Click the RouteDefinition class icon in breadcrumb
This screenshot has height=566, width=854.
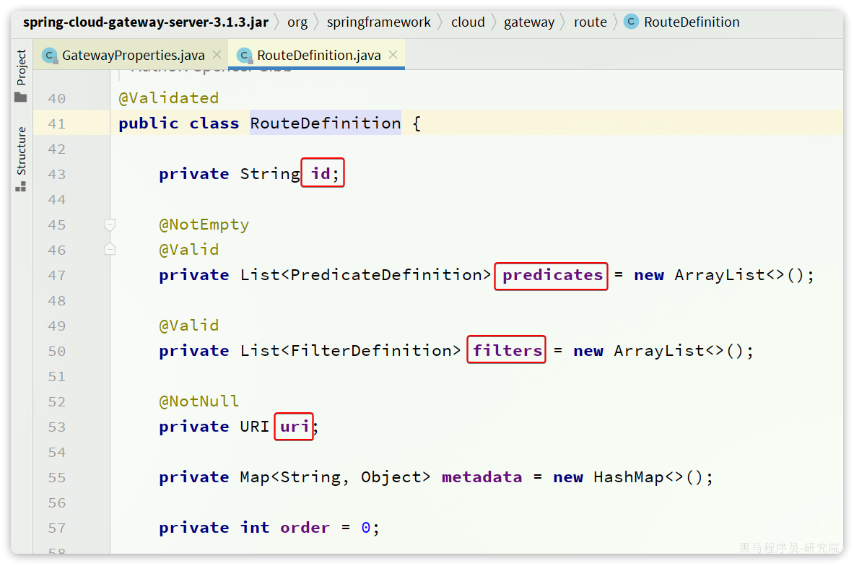tap(631, 22)
